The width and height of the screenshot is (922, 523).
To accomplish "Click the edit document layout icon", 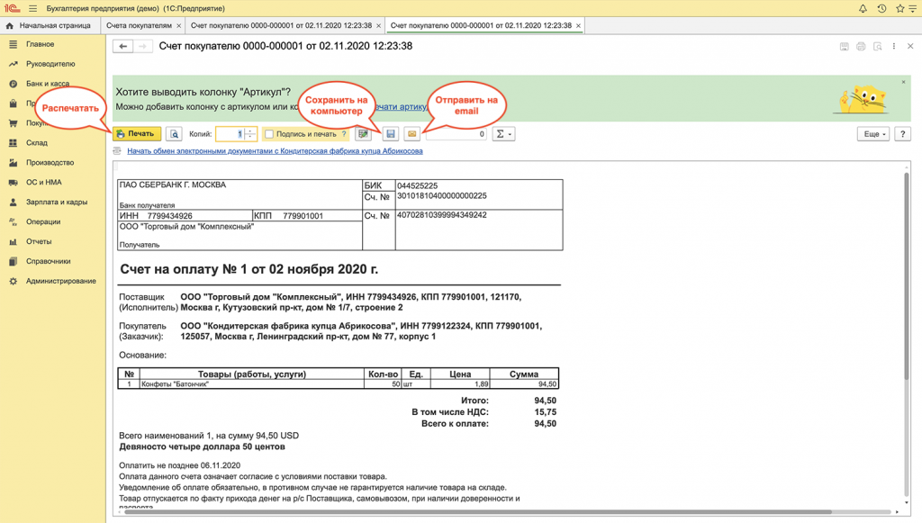I will (364, 134).
